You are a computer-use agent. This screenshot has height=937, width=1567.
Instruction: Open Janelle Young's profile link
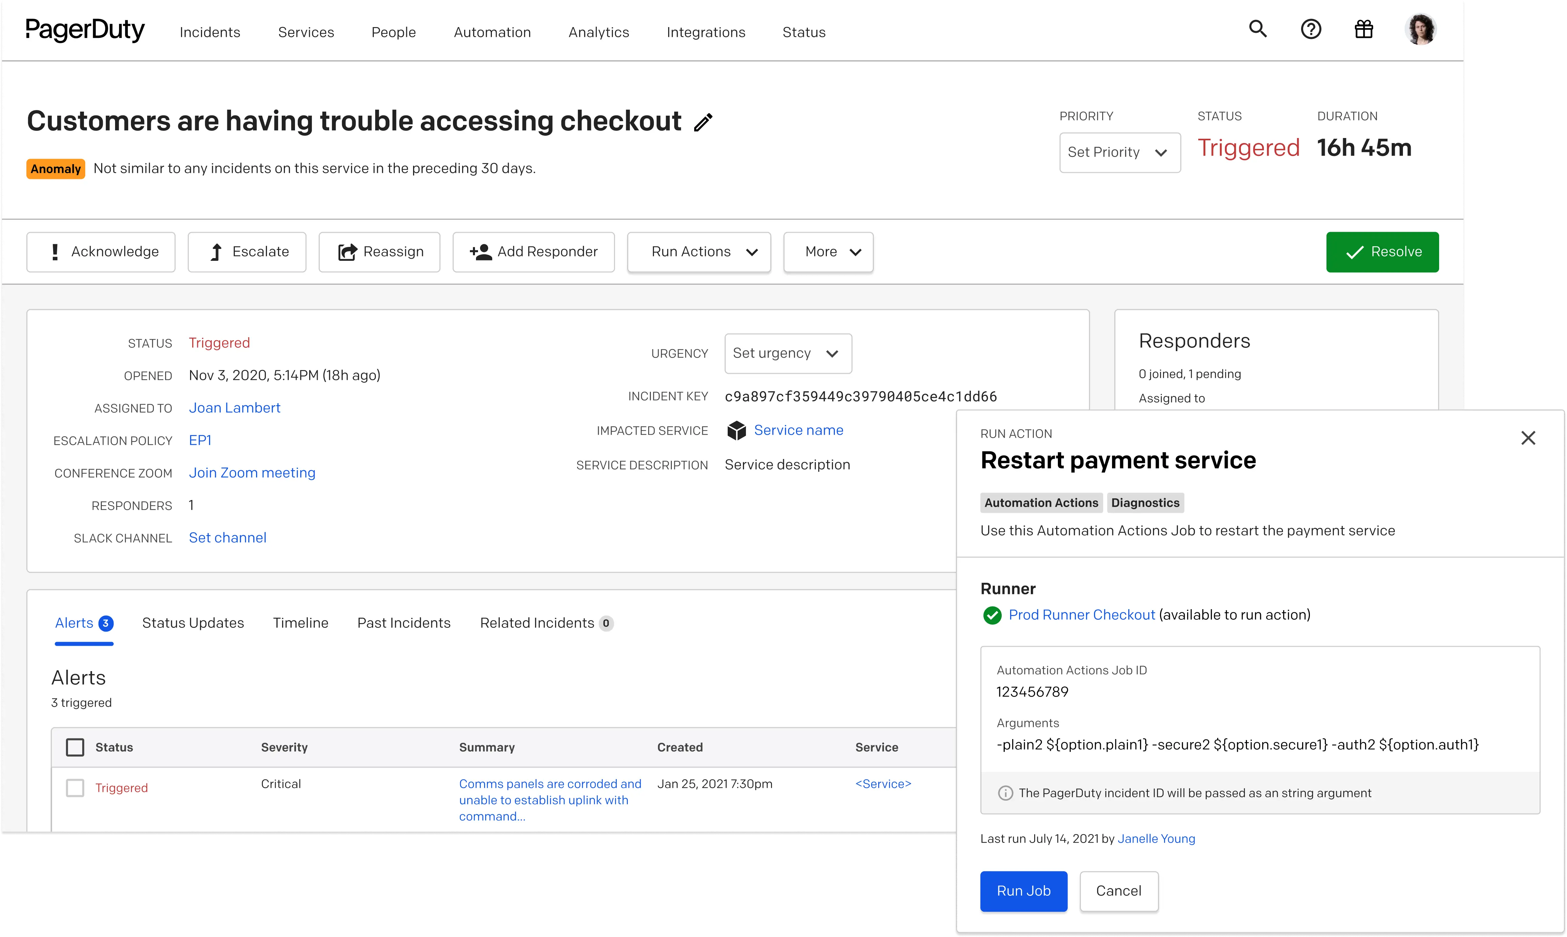pos(1156,839)
